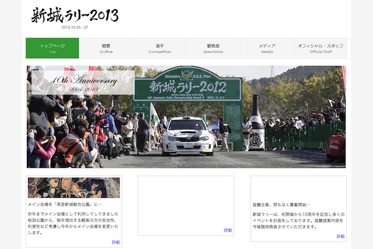This screenshot has width=373, height=249.
Task: Click the main venue article body text
Action: pos(73,223)
